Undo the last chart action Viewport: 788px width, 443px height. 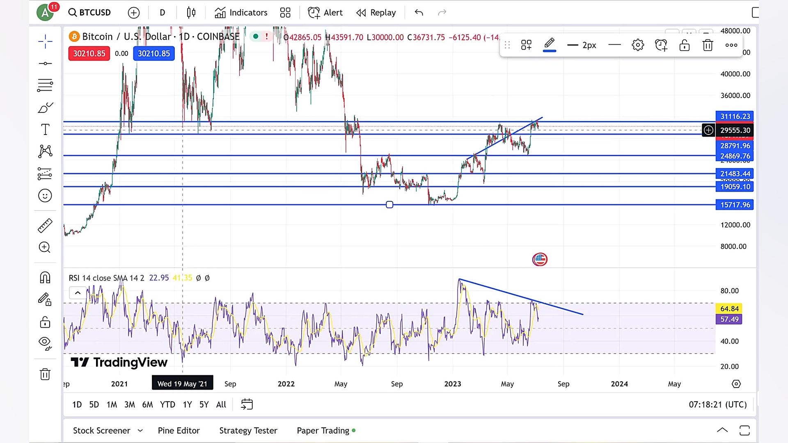419,13
